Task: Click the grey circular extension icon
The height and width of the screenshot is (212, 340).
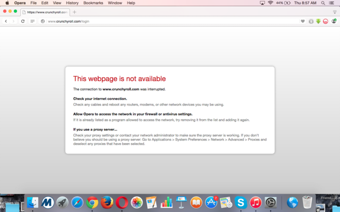Action: click(311, 21)
